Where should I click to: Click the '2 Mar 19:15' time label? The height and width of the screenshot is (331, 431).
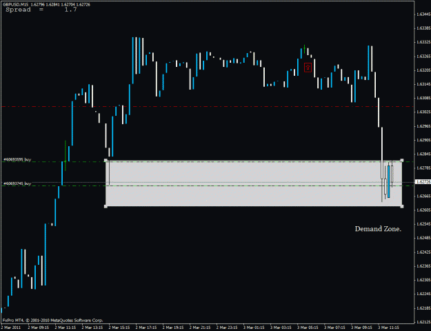pos(173,328)
